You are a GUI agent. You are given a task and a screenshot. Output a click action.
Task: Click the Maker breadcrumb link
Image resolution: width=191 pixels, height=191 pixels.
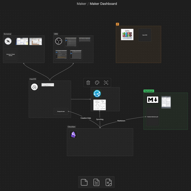coord(81,4)
